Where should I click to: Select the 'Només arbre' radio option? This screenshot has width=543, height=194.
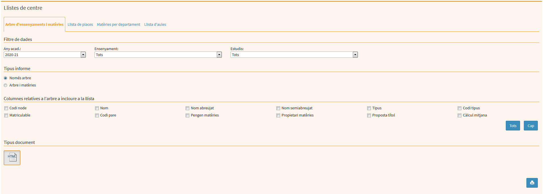(x=5, y=78)
